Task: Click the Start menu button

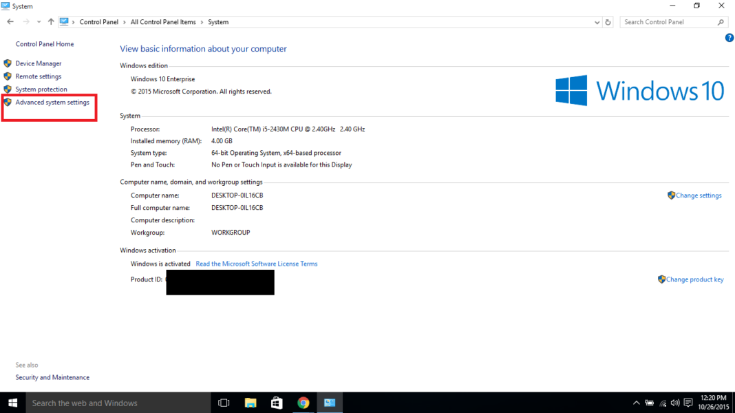Action: [11, 402]
